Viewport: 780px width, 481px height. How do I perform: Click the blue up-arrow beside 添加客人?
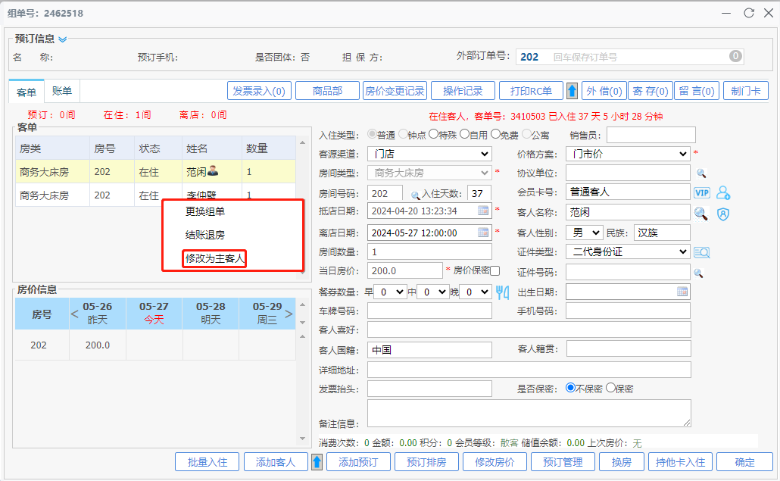click(317, 462)
